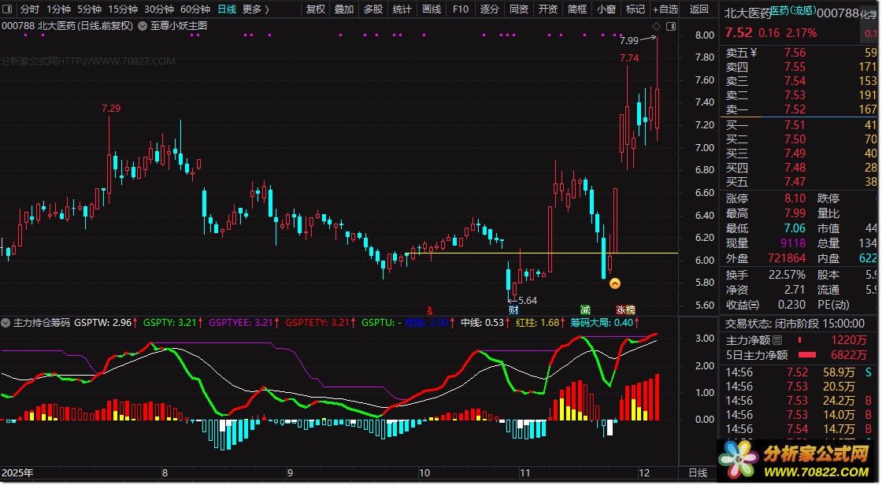Select the 30分钟 period tab
Screen dimensions: 882x485
(158, 9)
